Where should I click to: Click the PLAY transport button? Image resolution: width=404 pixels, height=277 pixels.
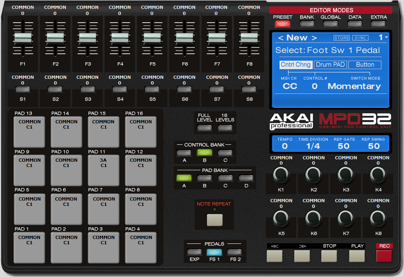(357, 256)
